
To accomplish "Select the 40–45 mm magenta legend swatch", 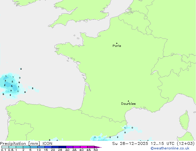I will [84, 147].
